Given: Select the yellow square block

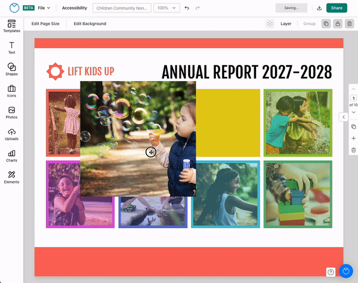Looking at the screenshot, I should pyautogui.click(x=228, y=123).
